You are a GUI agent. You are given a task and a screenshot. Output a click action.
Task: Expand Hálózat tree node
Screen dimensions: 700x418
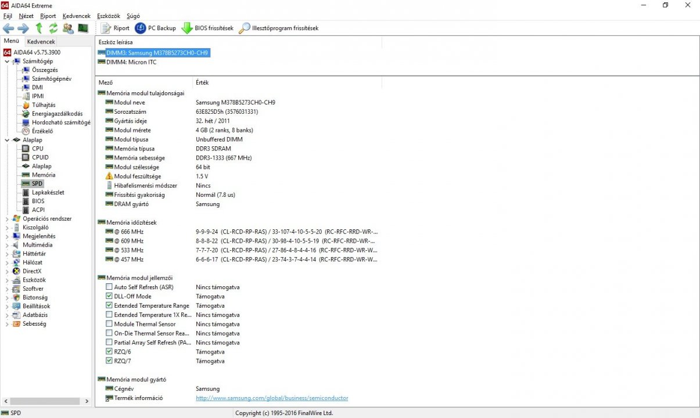[x=7, y=262]
